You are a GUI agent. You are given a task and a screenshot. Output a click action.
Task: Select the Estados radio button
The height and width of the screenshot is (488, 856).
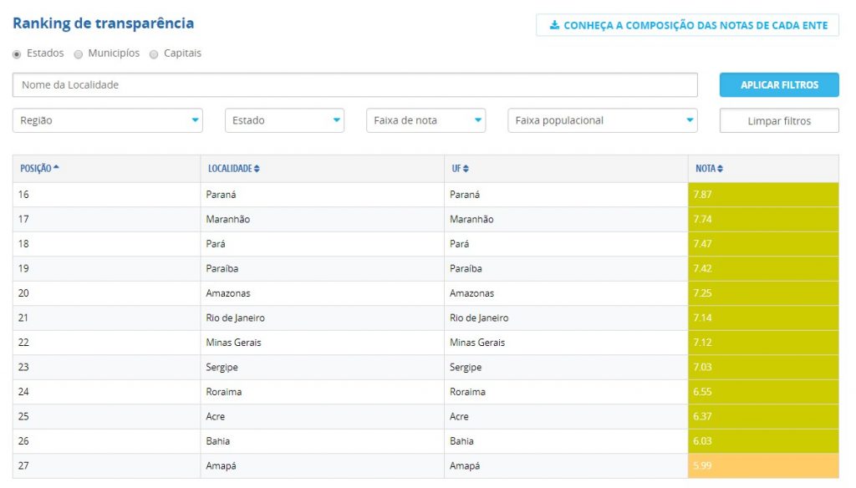18,54
